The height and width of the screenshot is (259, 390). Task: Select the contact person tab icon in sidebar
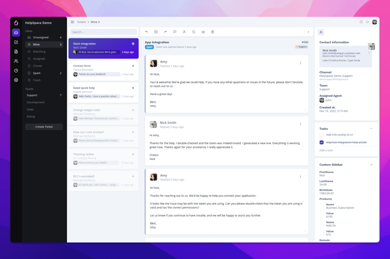coord(321,32)
